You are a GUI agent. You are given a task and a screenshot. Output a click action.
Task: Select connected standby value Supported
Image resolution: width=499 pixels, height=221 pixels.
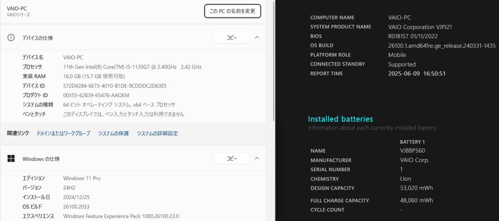click(402, 64)
